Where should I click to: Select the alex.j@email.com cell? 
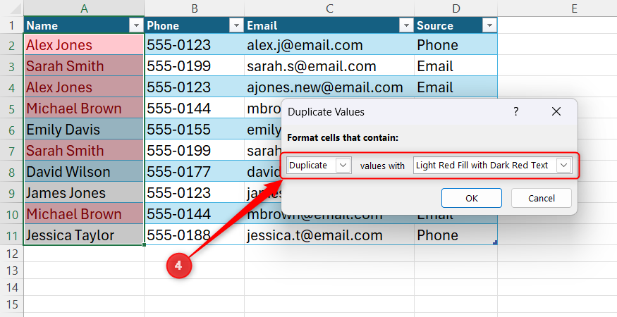[329, 45]
